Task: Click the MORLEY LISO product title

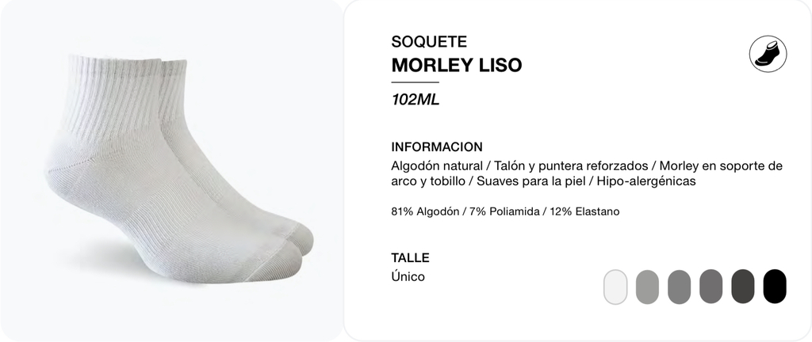Action: [456, 65]
